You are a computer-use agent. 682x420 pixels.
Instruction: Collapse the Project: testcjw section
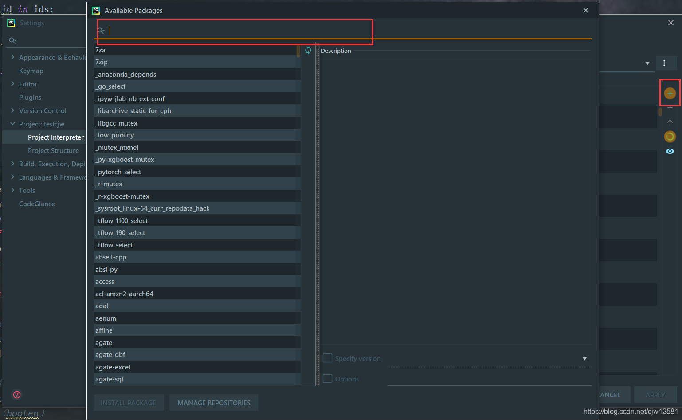pos(12,124)
